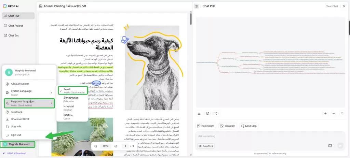350x158 pixels.
Task: Click the page number field
Action: pos(125,146)
